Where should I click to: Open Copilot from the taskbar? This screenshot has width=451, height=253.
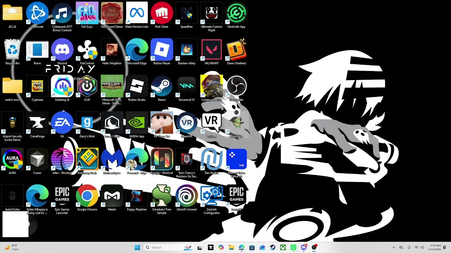pyautogui.click(x=221, y=247)
